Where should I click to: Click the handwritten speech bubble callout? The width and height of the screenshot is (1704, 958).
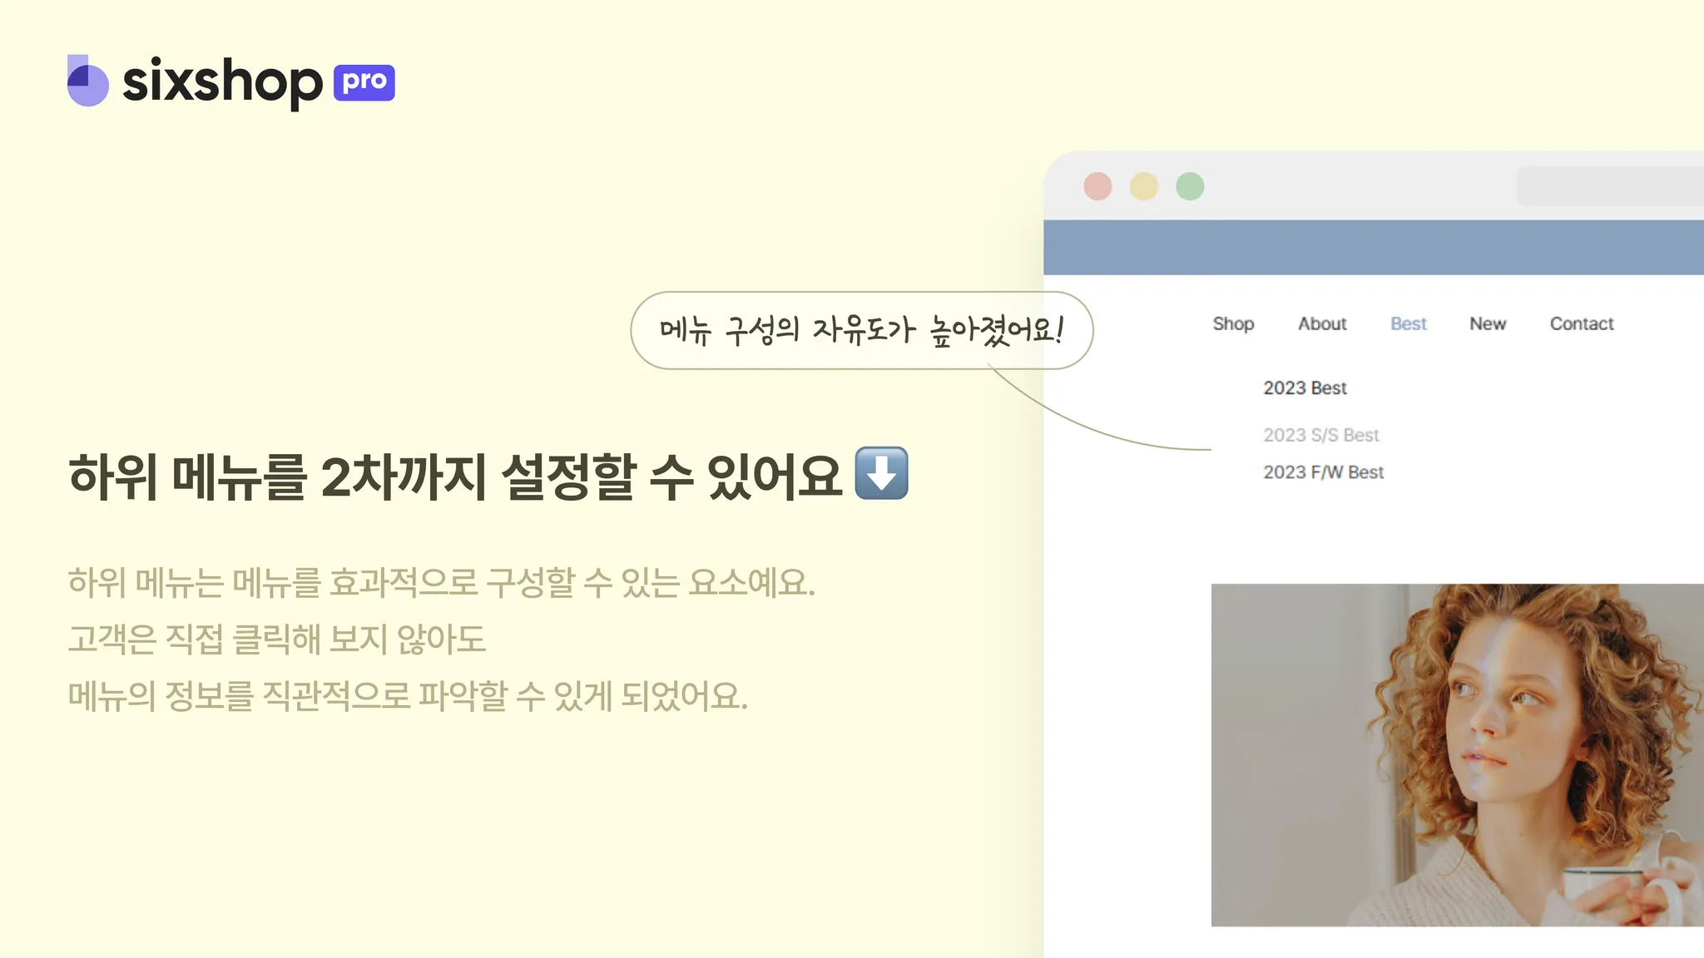pos(862,330)
